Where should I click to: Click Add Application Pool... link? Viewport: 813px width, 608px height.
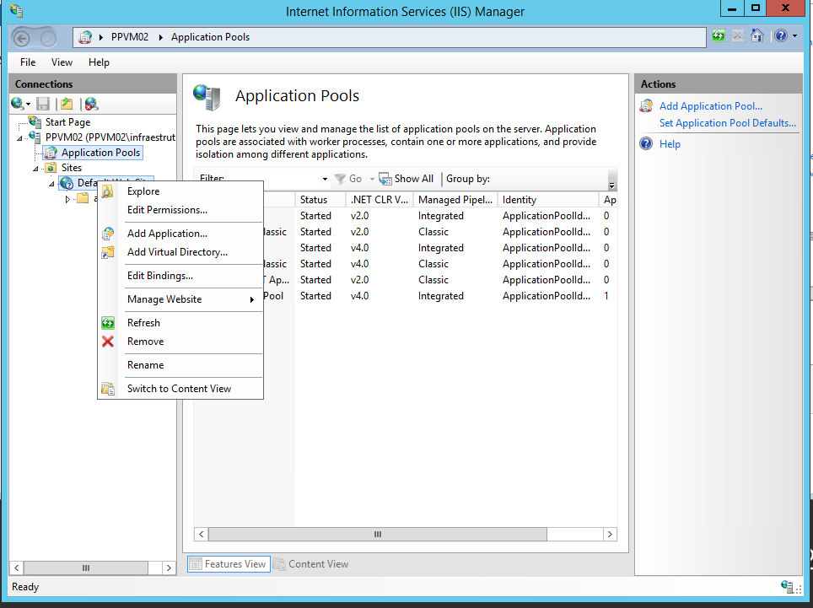[x=711, y=106]
